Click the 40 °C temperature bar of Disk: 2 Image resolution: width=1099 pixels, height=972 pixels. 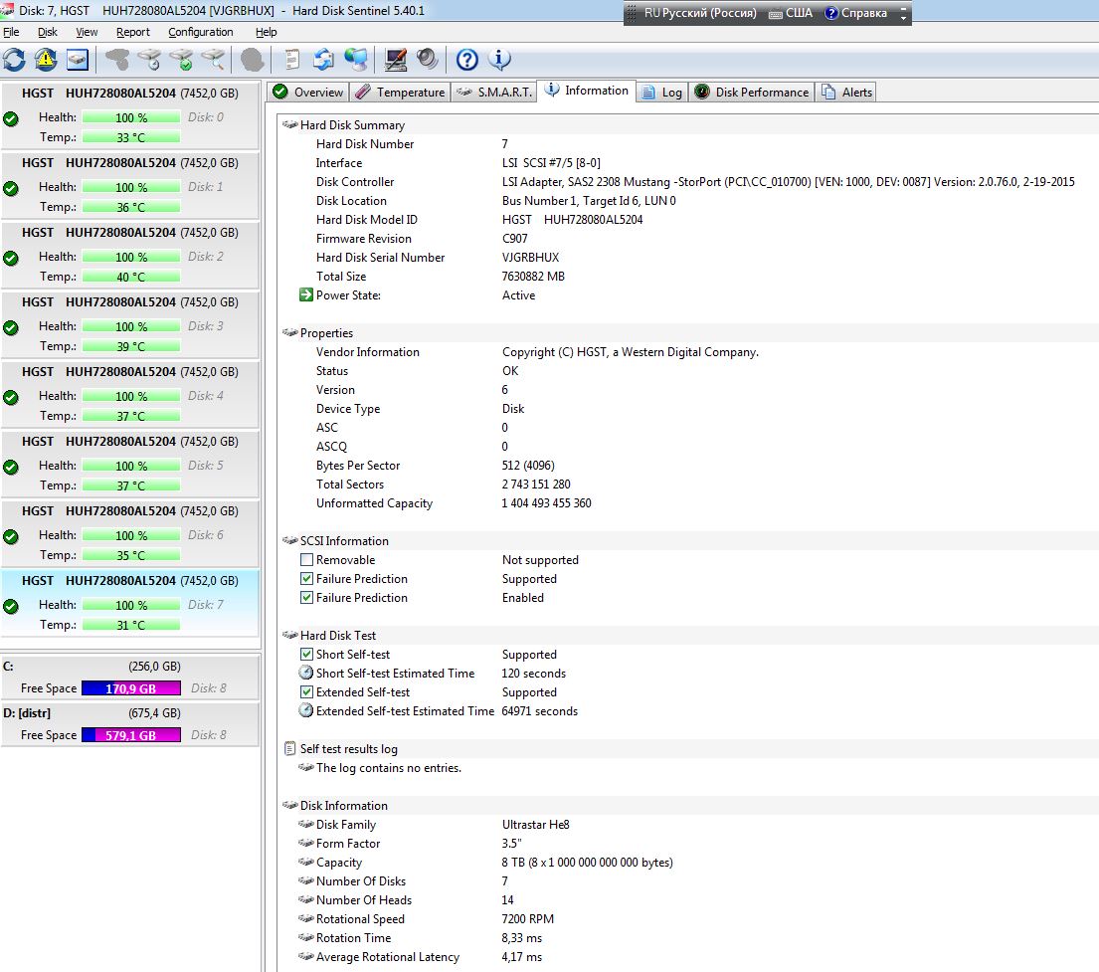[131, 277]
